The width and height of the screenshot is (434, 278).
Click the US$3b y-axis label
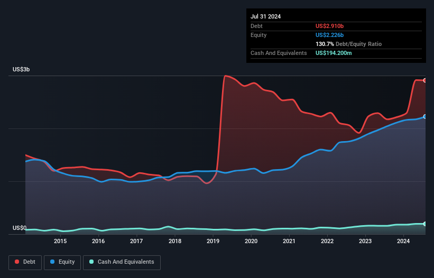pyautogui.click(x=21, y=69)
